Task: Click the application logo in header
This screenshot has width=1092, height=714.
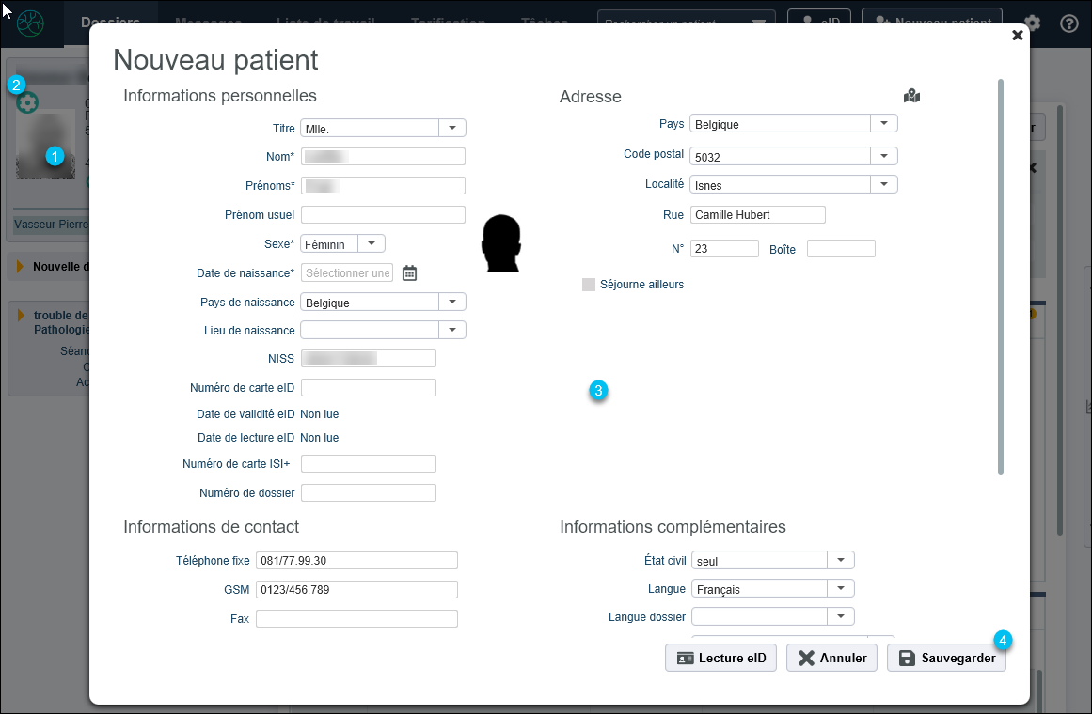Action: point(30,23)
